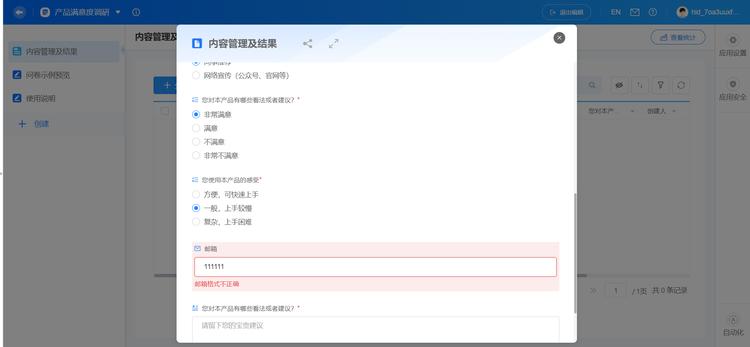Click the 退出编辑 button
The height and width of the screenshot is (347, 750).
tap(566, 12)
